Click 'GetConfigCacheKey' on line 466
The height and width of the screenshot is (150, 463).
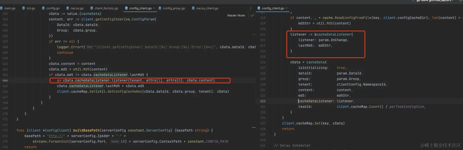[125, 91]
